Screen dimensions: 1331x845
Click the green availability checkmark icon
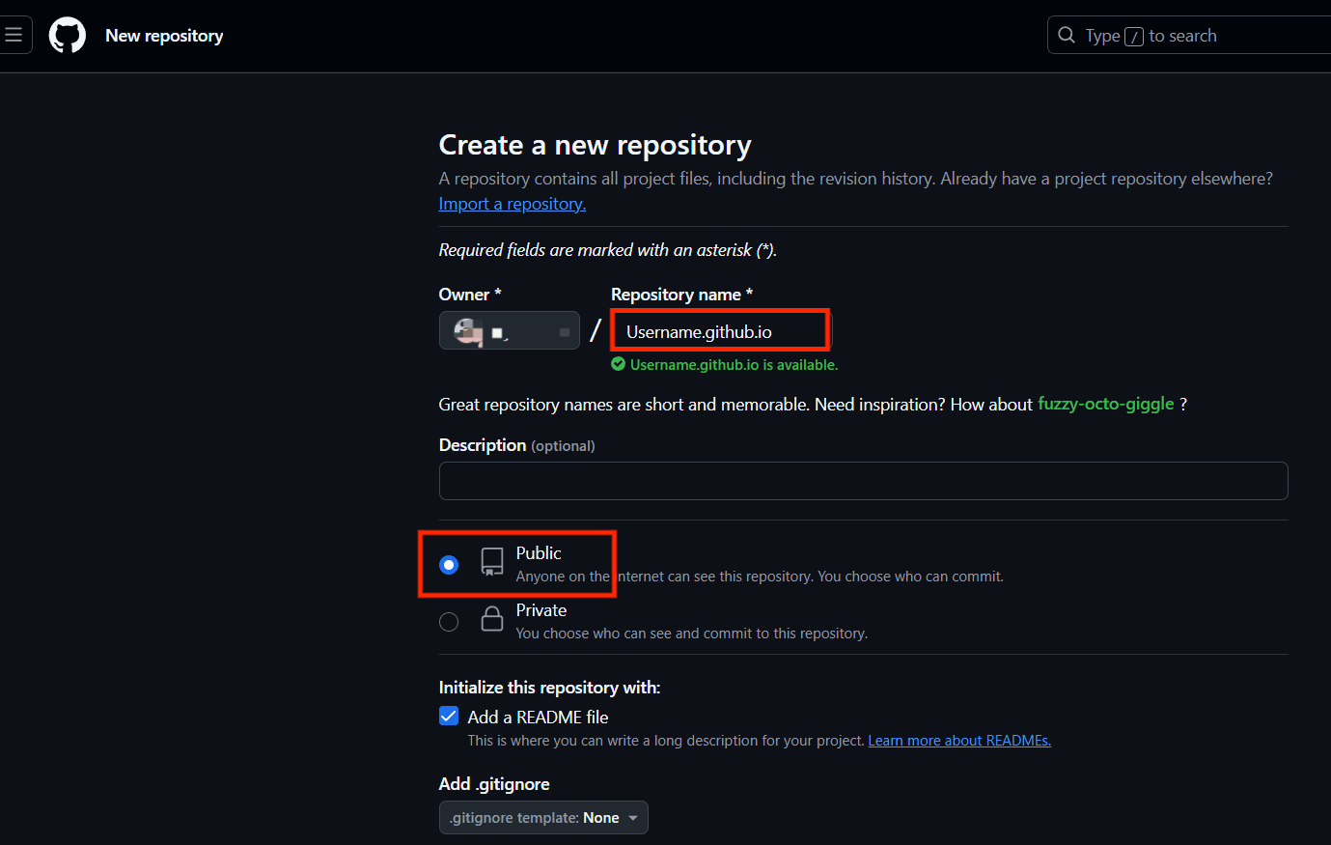click(619, 364)
